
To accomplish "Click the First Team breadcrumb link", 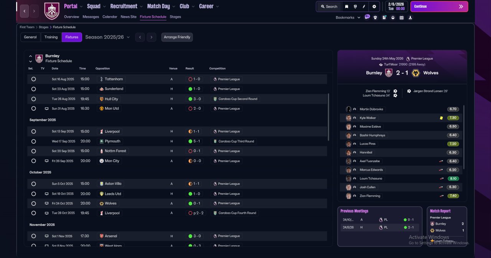I will 27,27.
